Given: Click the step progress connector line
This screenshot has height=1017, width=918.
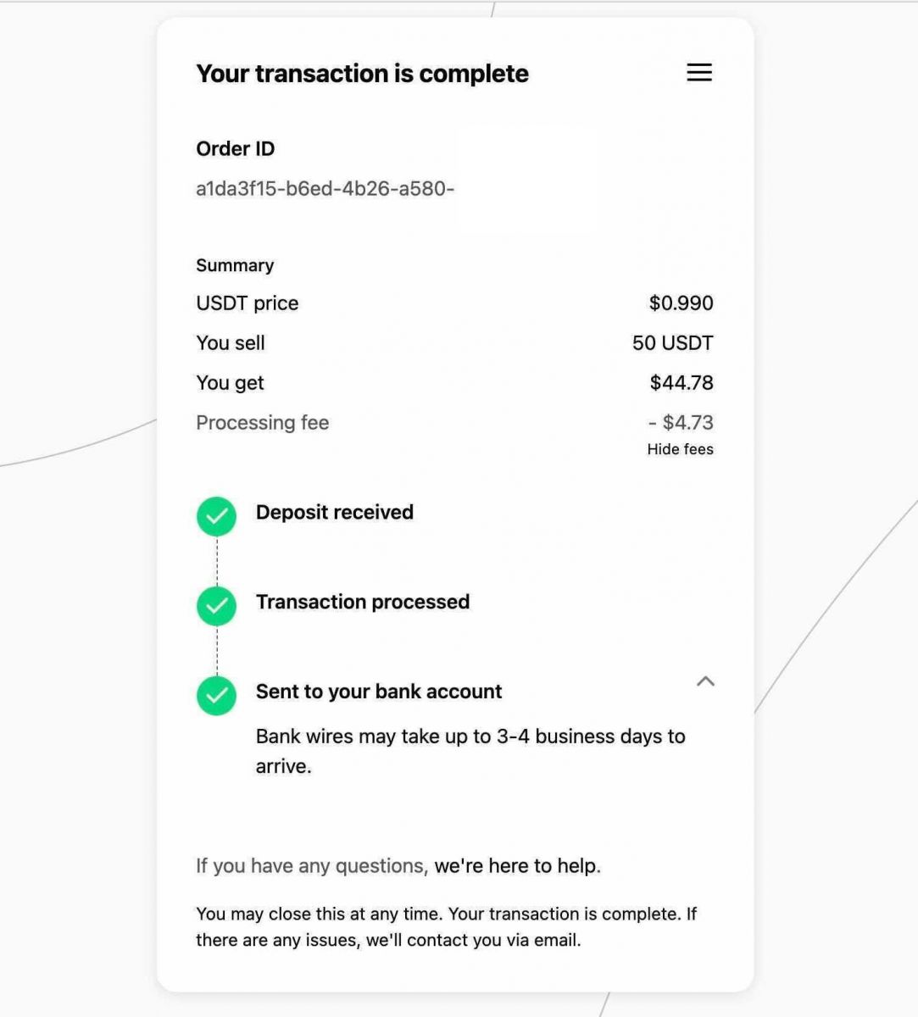Looking at the screenshot, I should click(216, 561).
